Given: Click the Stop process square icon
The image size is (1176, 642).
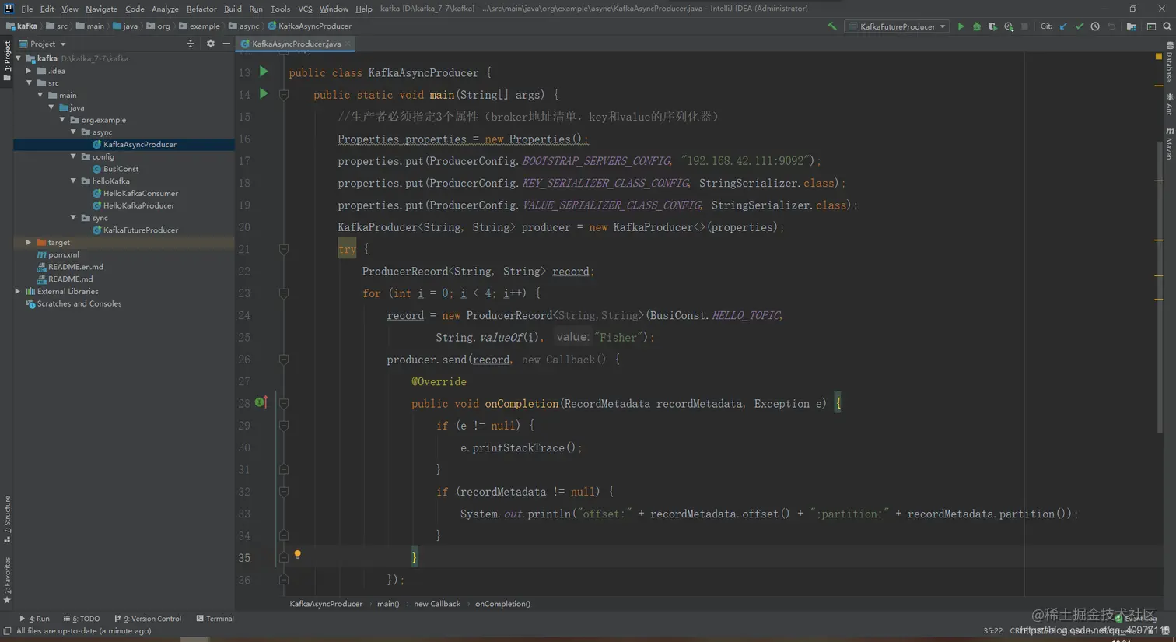Looking at the screenshot, I should (1024, 26).
